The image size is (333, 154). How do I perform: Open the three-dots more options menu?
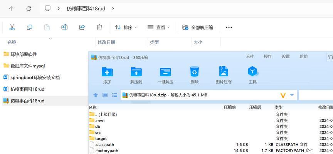pos(229,27)
